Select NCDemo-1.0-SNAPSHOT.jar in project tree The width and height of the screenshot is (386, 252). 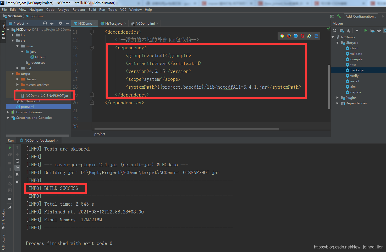pyautogui.click(x=47, y=96)
